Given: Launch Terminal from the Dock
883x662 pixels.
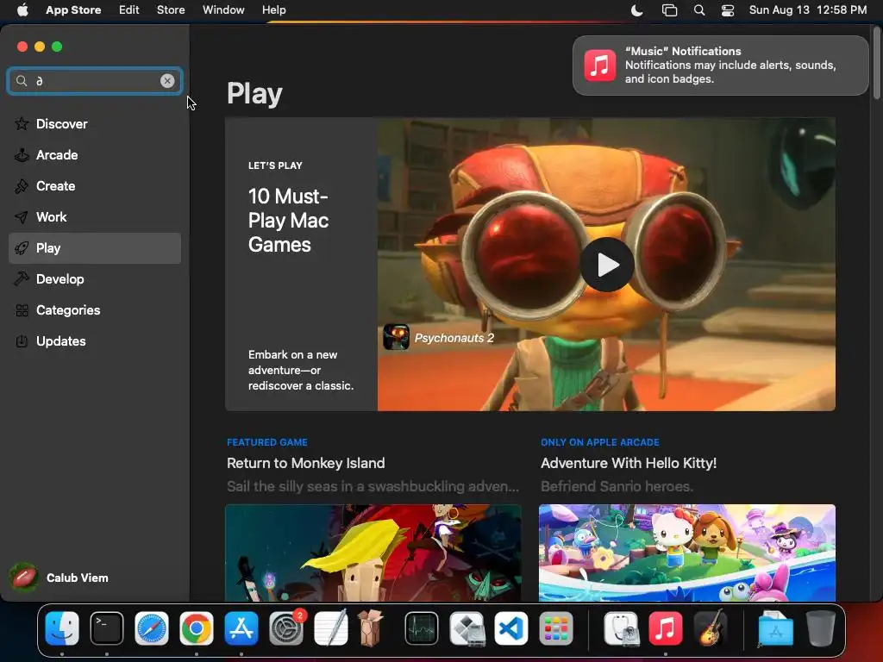Looking at the screenshot, I should (x=106, y=628).
